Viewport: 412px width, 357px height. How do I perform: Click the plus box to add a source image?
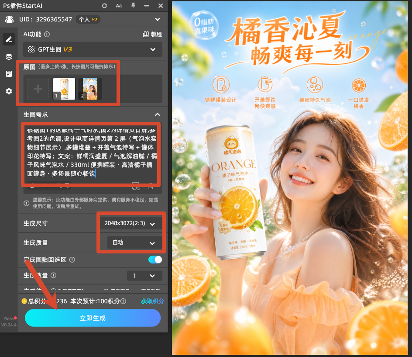[x=38, y=89]
